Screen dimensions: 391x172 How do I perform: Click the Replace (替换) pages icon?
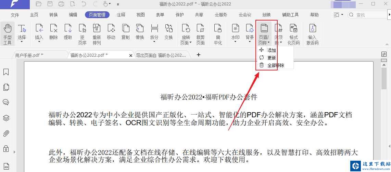(140, 28)
